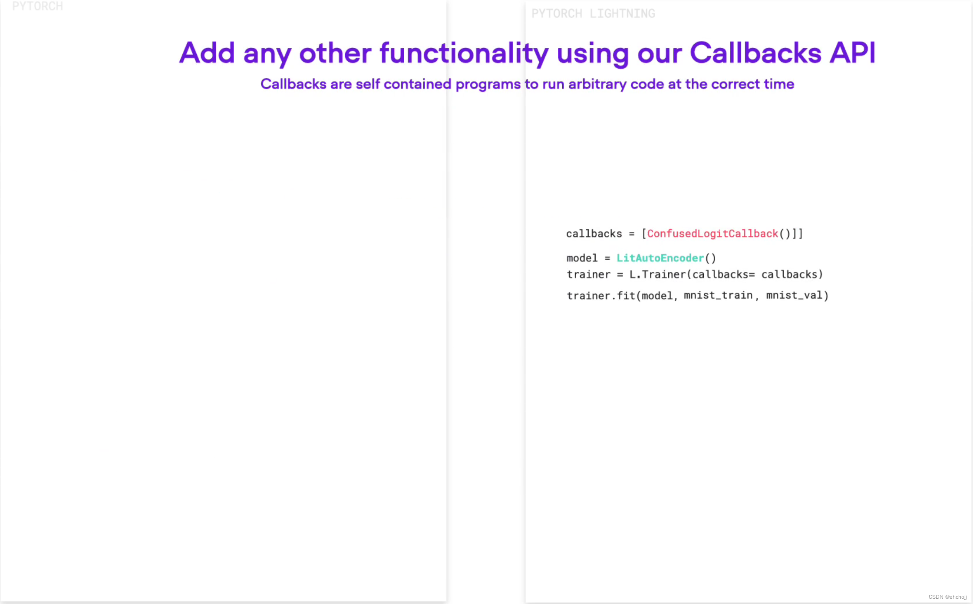Click the subtitle about self contained programs
Image resolution: width=973 pixels, height=604 pixels.
pos(527,84)
